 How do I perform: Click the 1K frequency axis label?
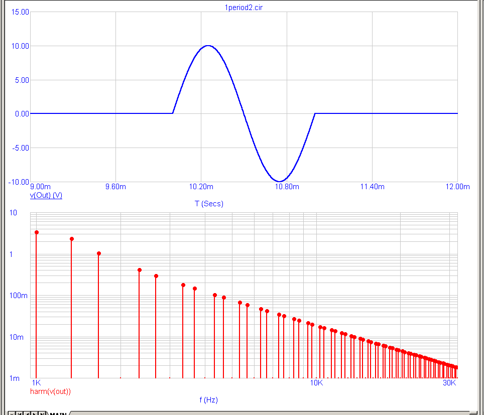click(37, 383)
